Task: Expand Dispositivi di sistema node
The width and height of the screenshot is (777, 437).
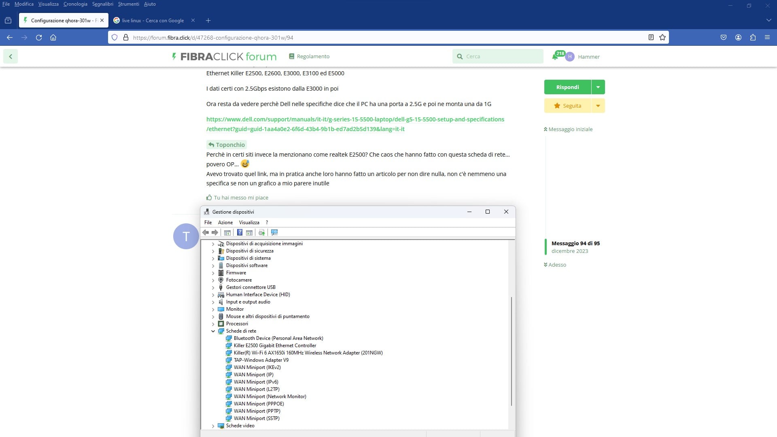Action: (213, 258)
